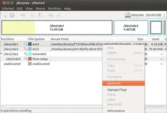Sort by the Mount Point column header
167x113 pixels.
91,39
